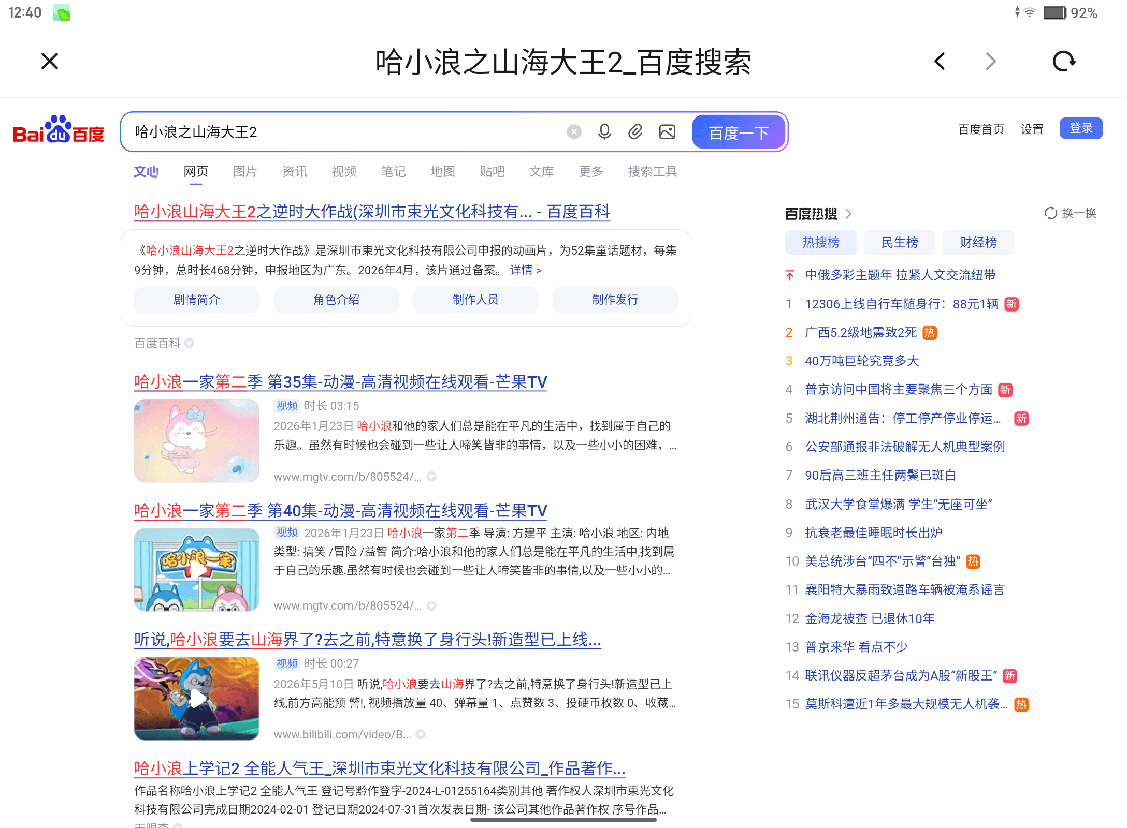The height and width of the screenshot is (828, 1127).
Task: Open 制作发行 section button
Action: 615,300
